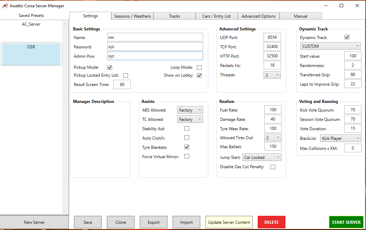Screen dimensions: 366x230
Task: Open Jump Start Car Locked dropdown
Action: click(262, 157)
